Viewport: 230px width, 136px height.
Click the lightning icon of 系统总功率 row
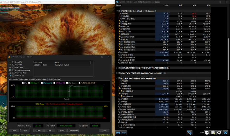point(119,34)
